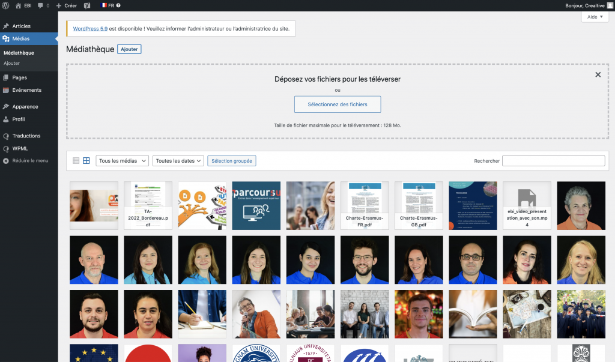Open Evénements in the sidebar
615x362 pixels.
pos(29,90)
